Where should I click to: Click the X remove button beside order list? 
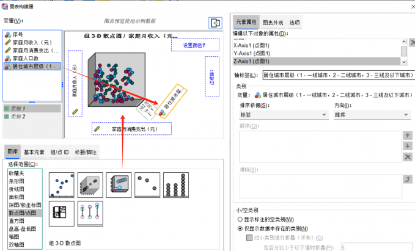click(x=408, y=157)
